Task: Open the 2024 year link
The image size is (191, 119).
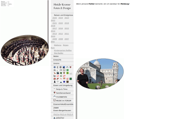Action: pos(61,18)
